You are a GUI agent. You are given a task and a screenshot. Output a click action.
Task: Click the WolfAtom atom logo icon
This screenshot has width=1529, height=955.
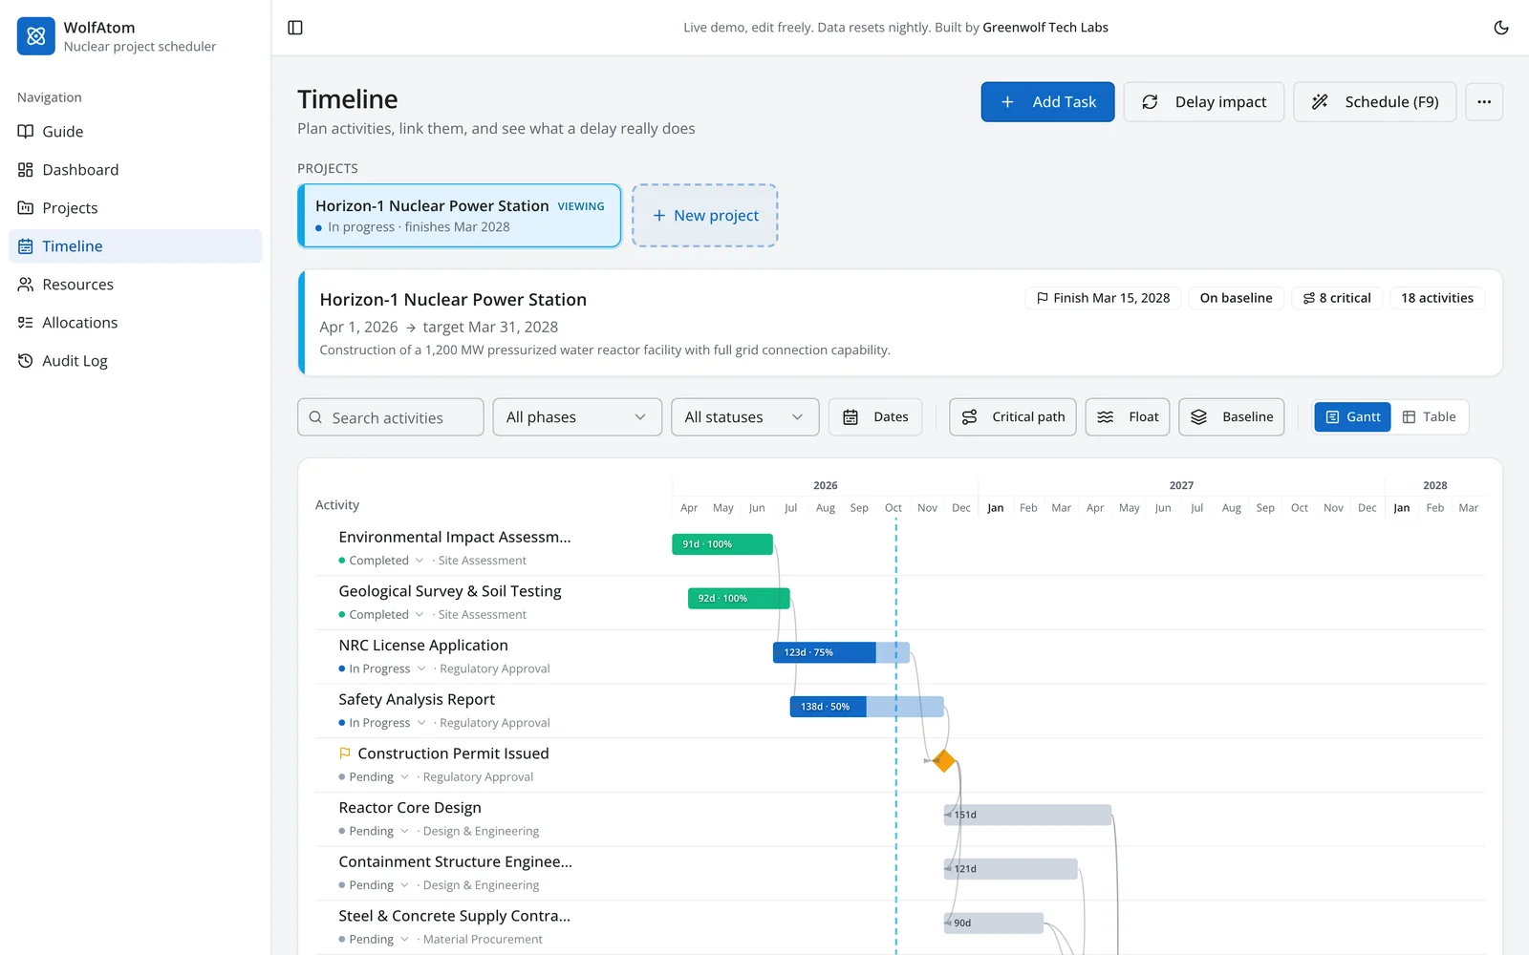click(x=36, y=36)
